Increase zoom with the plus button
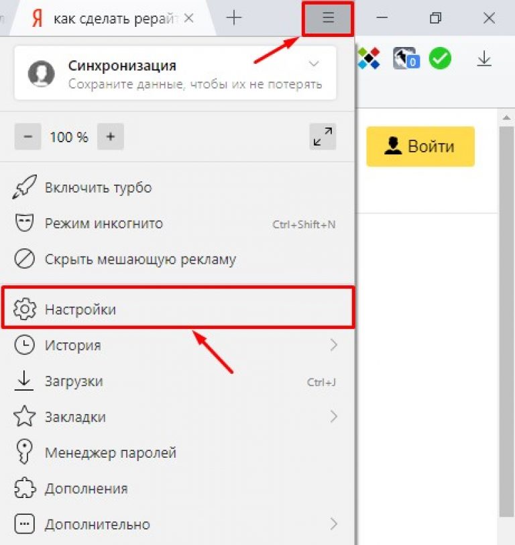 tap(111, 137)
